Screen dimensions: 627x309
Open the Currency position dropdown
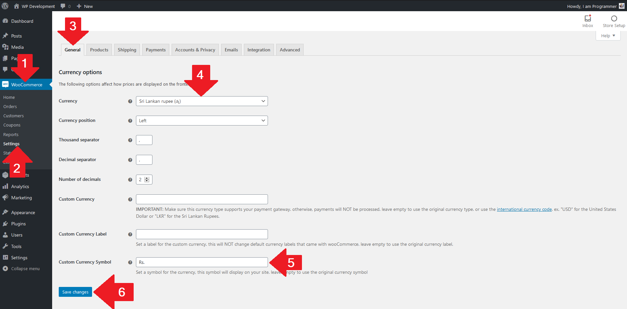click(202, 121)
